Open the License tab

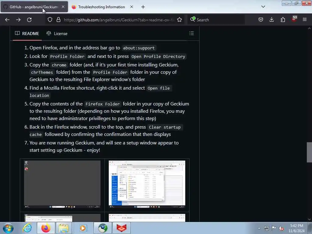pyautogui.click(x=57, y=34)
